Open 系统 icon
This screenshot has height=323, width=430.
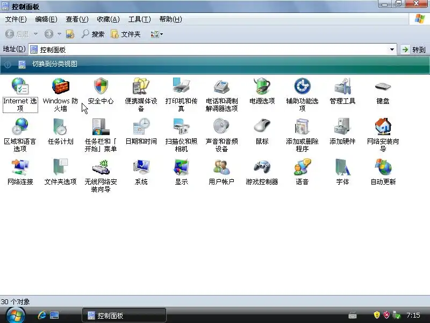(x=141, y=167)
